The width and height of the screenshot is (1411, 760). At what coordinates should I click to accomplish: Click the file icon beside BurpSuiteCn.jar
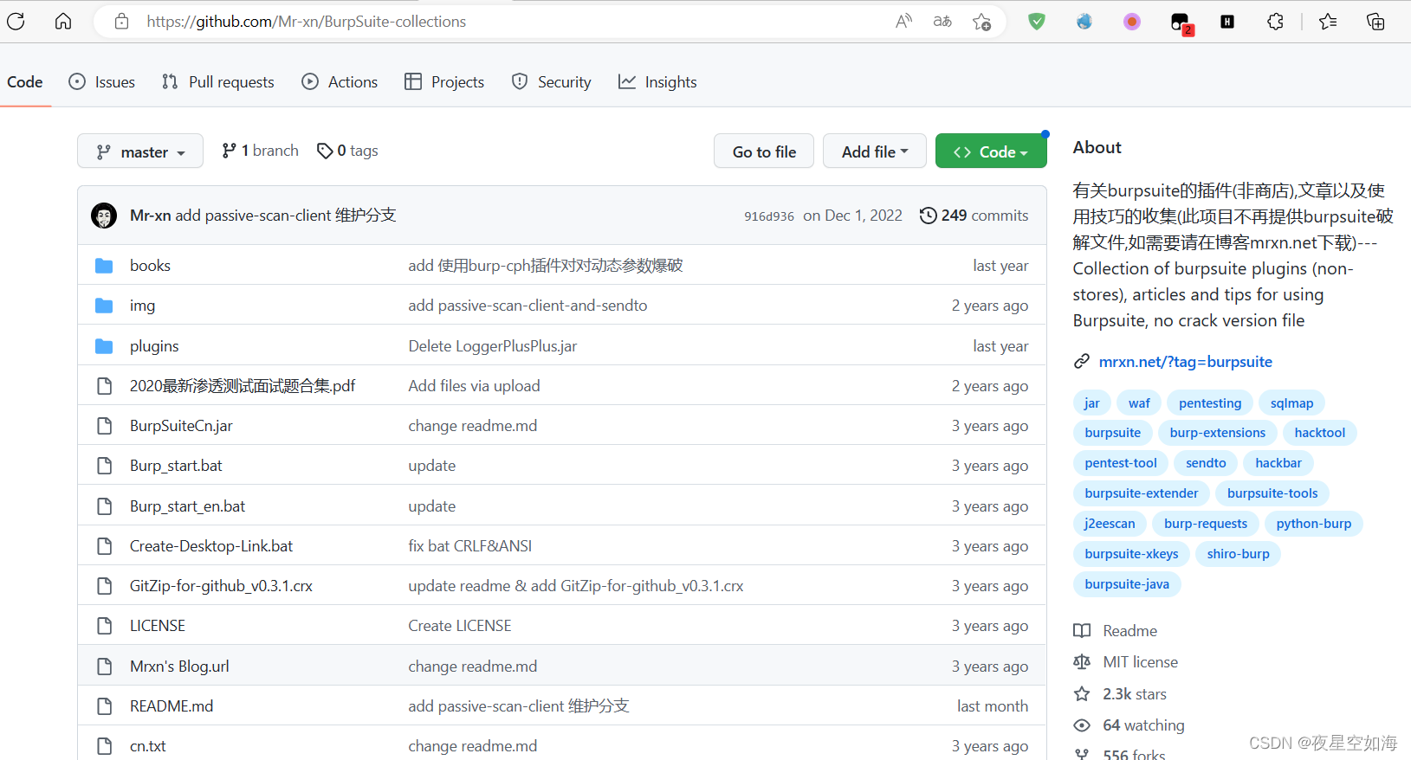pyautogui.click(x=104, y=426)
